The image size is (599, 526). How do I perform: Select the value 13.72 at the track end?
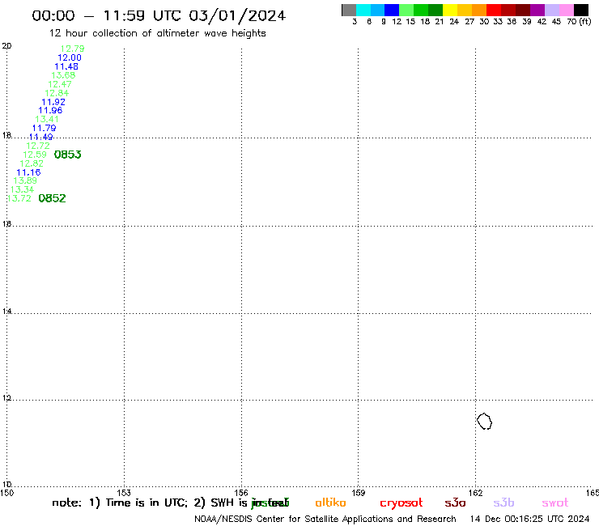point(19,198)
